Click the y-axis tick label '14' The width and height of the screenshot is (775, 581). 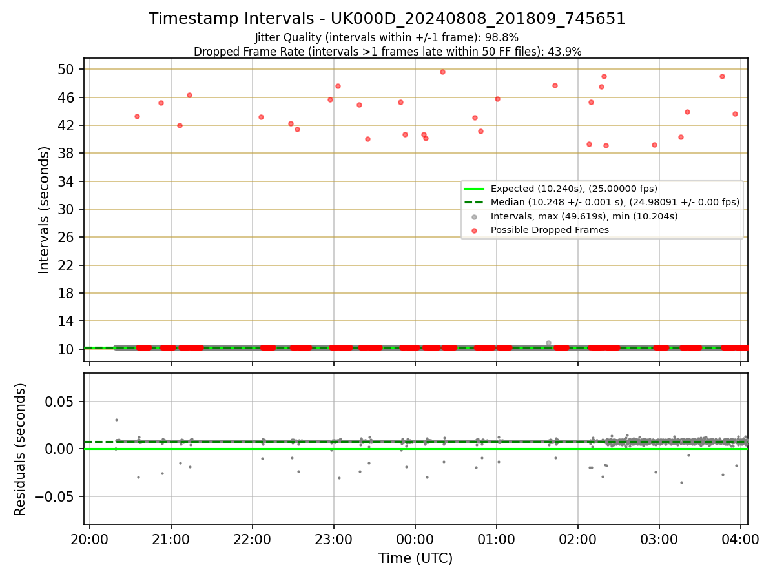point(66,321)
